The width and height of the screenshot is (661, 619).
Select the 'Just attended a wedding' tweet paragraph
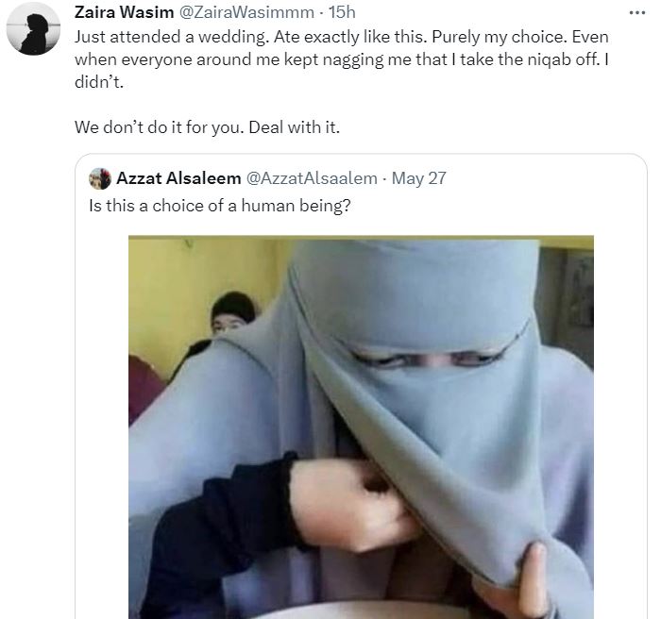click(x=342, y=59)
